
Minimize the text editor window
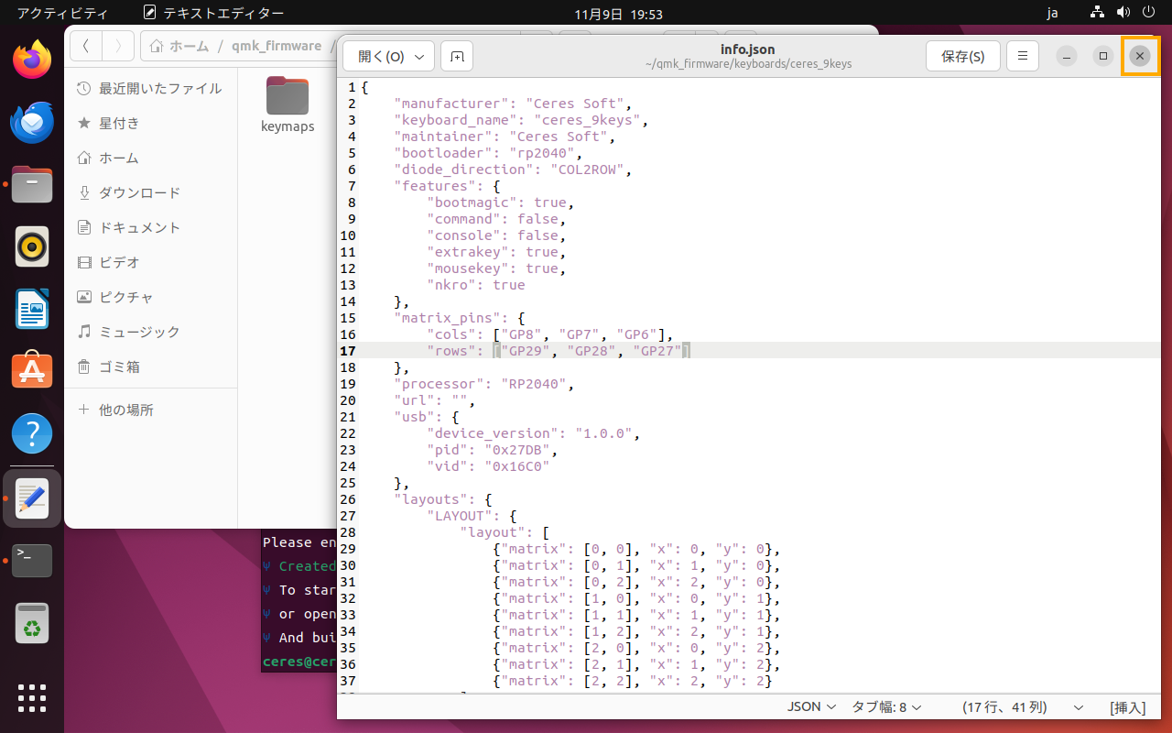point(1067,56)
